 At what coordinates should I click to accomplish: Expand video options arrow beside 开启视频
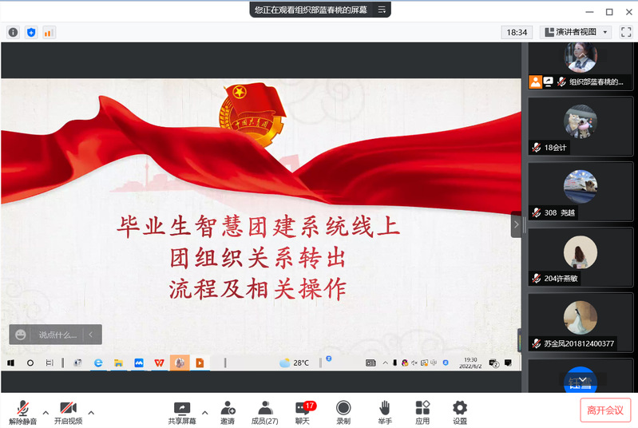point(91,413)
